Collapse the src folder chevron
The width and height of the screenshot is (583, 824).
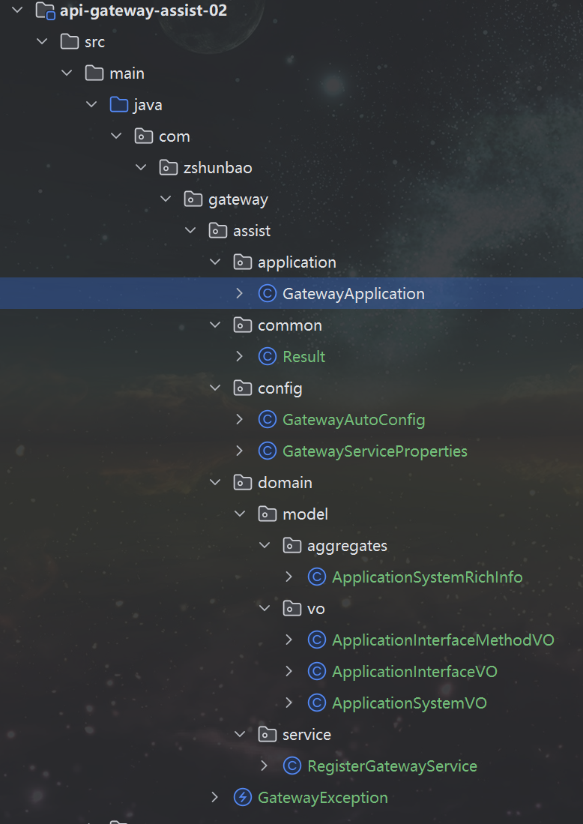(x=42, y=42)
